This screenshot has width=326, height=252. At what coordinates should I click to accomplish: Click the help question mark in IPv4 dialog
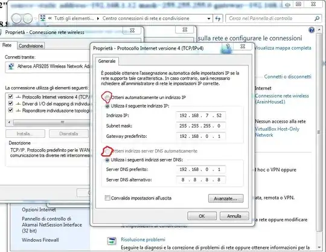pyautogui.click(x=228, y=47)
